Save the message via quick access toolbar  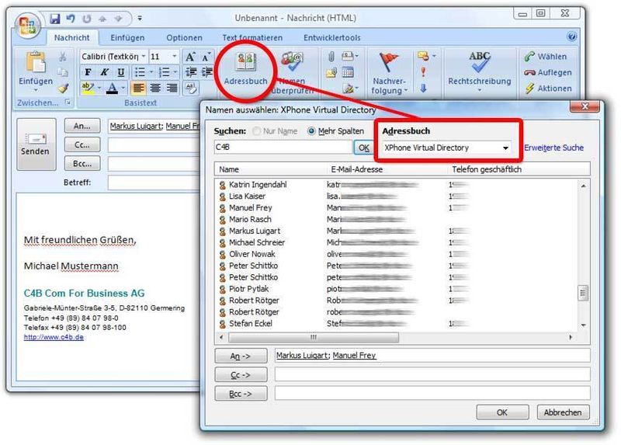coord(55,18)
